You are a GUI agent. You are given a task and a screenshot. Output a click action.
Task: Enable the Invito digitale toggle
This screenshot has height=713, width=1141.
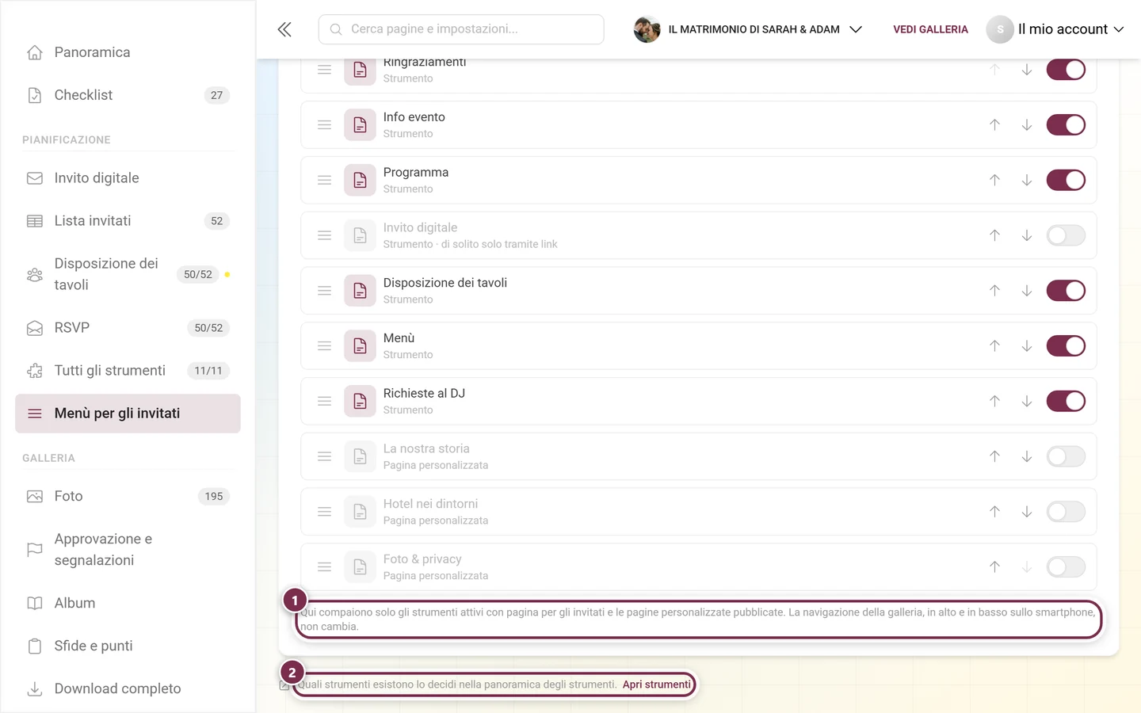tap(1066, 235)
